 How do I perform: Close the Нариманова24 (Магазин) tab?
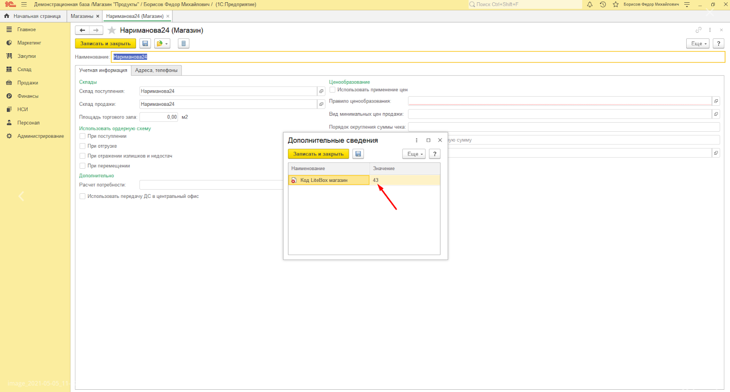(x=168, y=16)
